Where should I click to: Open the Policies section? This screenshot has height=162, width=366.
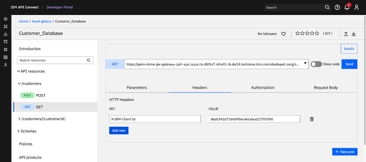[26, 144]
